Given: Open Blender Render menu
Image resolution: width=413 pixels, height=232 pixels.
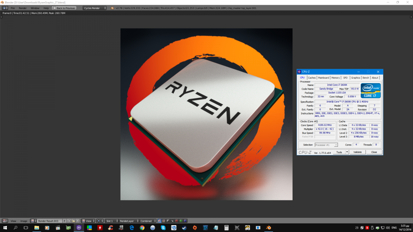Looking at the screenshot, I should [x=23, y=8].
